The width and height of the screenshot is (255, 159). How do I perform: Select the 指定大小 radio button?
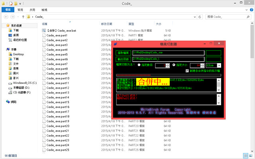coord(174,65)
